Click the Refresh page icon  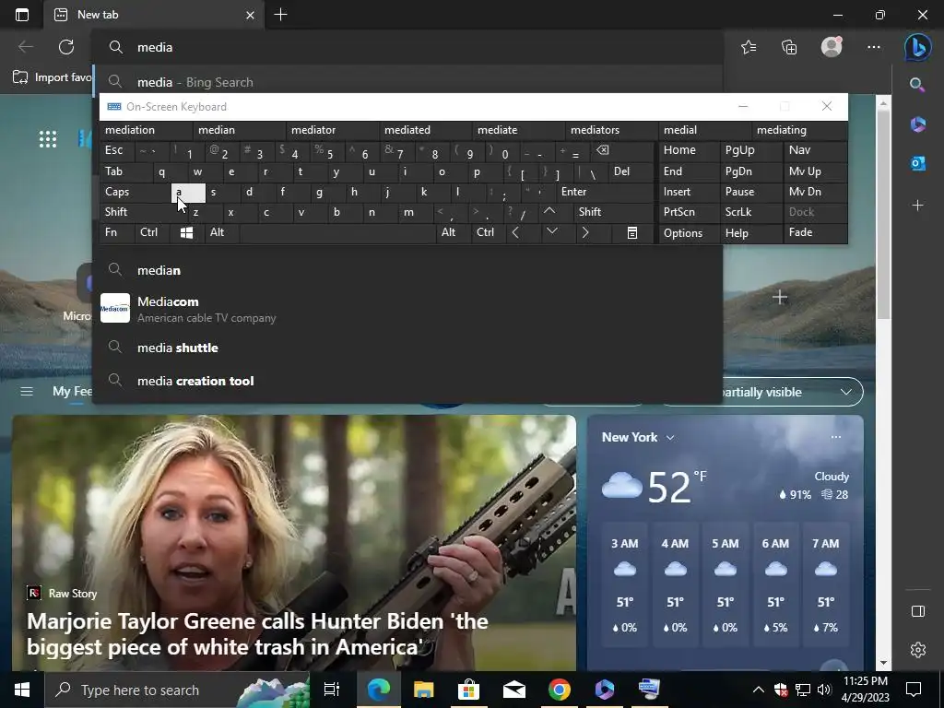click(x=66, y=47)
